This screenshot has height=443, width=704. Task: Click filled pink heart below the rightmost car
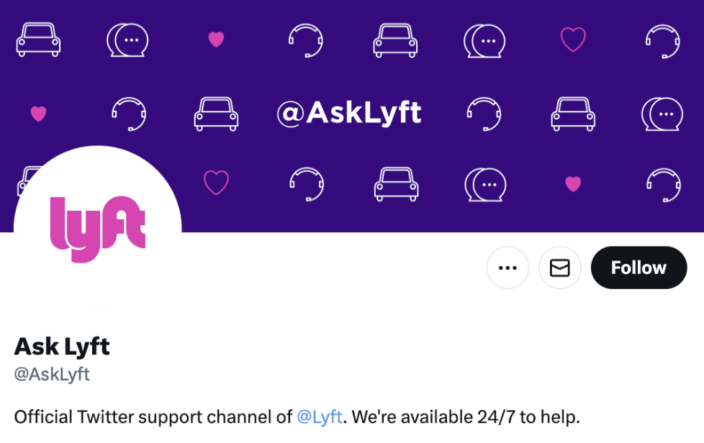tap(573, 184)
